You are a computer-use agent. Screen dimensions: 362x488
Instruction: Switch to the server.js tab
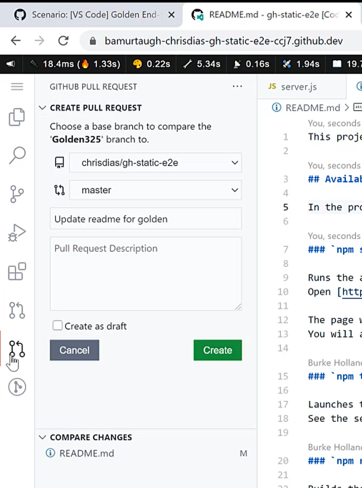301,86
